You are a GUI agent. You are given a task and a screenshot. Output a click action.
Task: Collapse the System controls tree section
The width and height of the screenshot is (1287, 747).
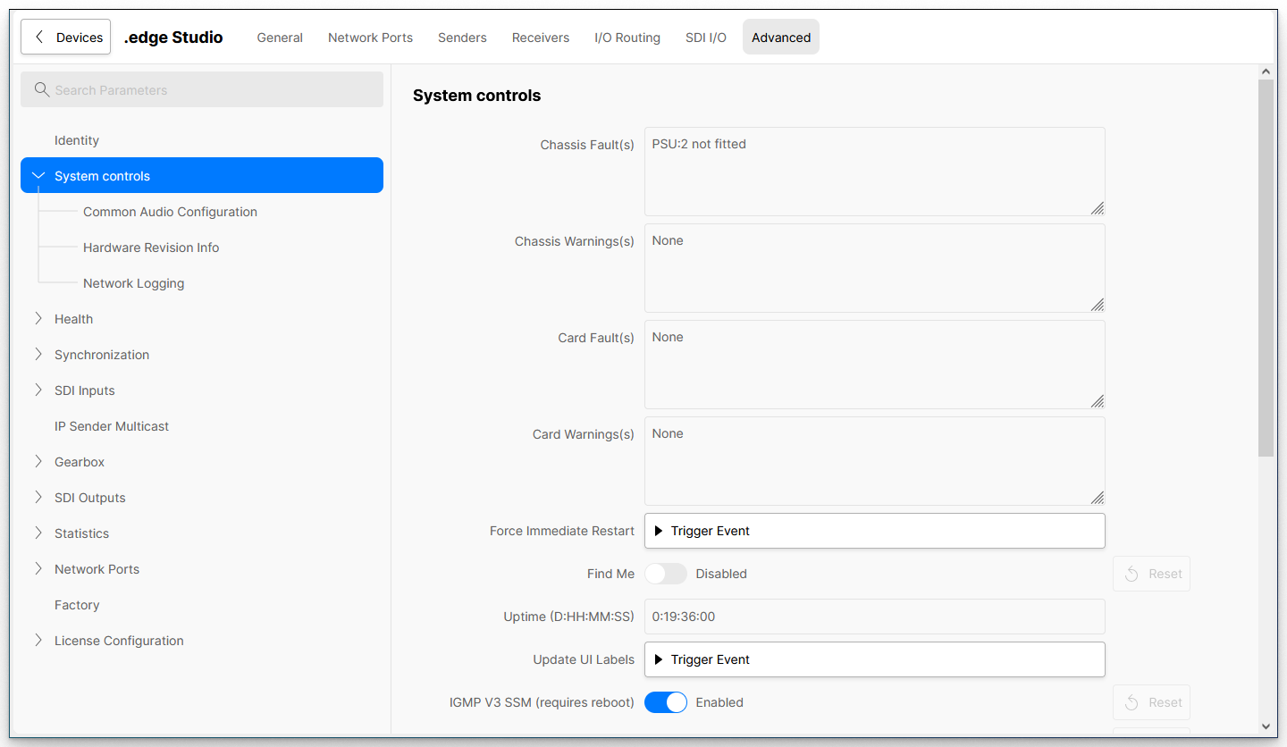[38, 176]
